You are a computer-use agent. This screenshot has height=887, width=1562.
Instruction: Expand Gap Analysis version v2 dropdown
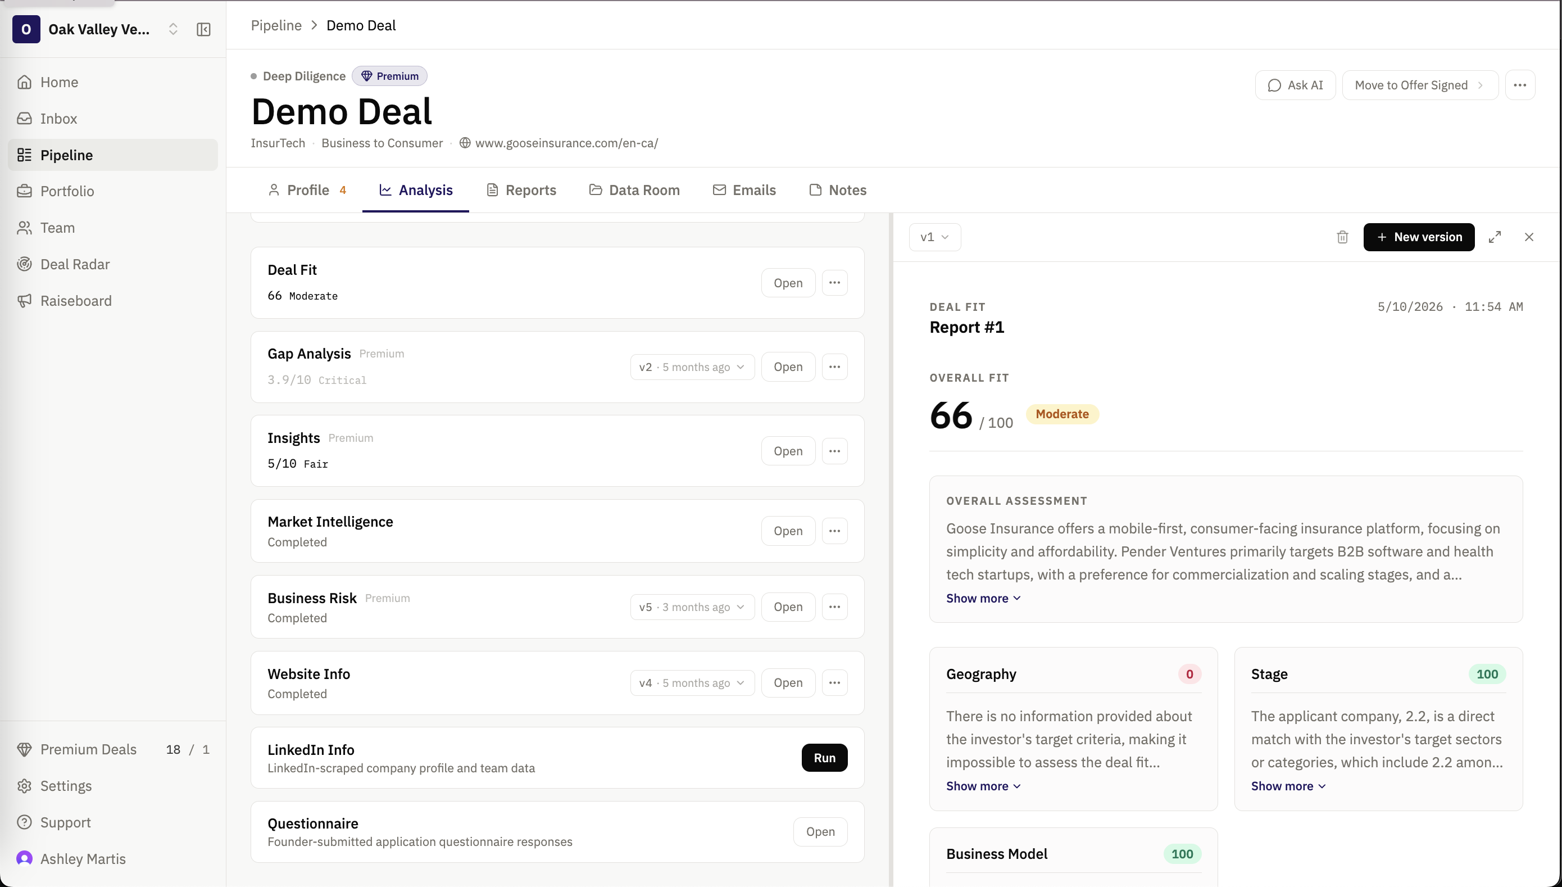coord(692,368)
